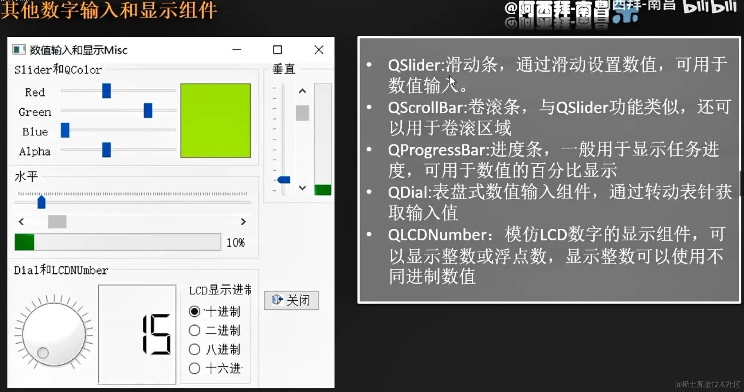Select the 二进制 radio button

click(194, 330)
